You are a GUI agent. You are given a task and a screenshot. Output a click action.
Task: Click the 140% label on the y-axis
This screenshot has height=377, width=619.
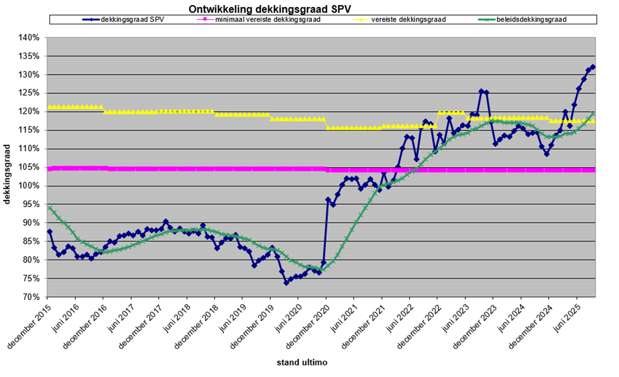pyautogui.click(x=30, y=37)
